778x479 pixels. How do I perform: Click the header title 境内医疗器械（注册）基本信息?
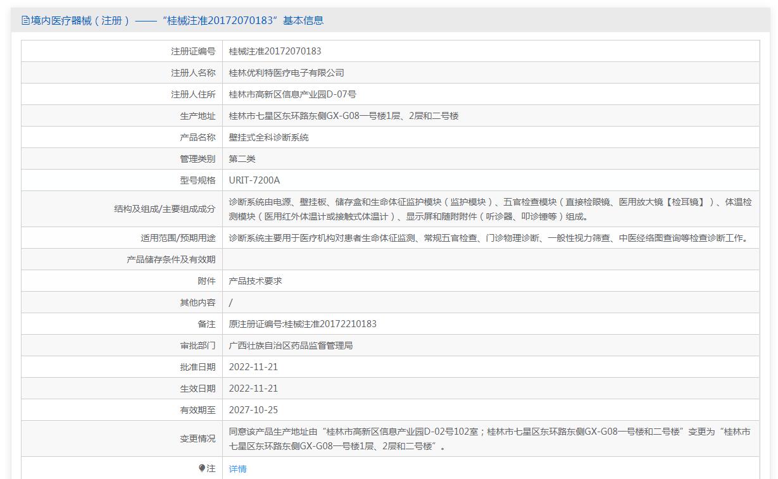(x=177, y=20)
